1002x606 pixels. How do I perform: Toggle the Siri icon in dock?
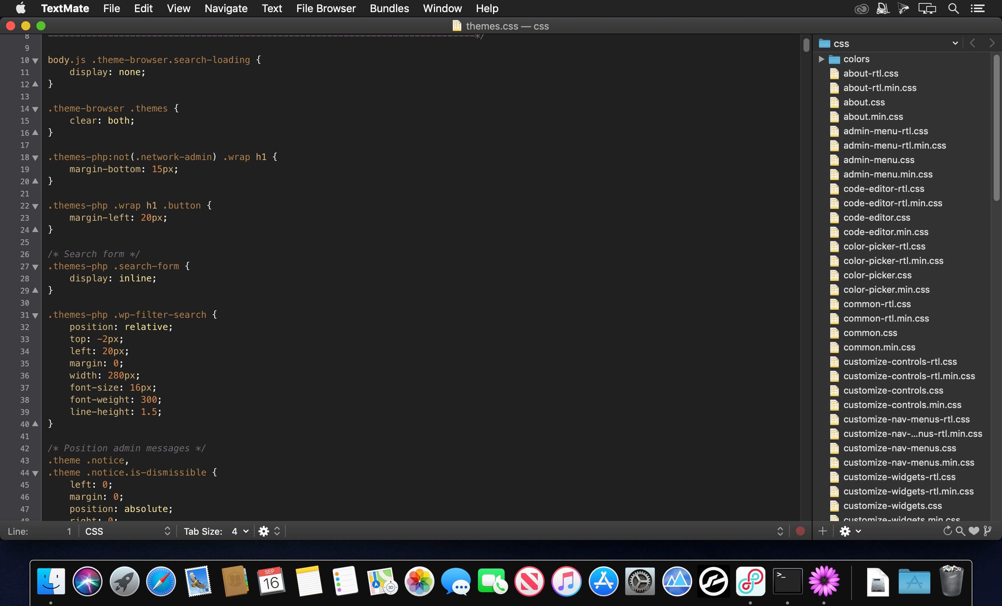coord(87,580)
